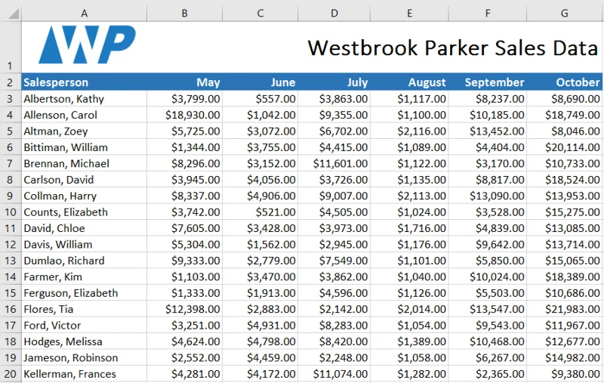Select cell containing David, Chloe

[x=84, y=228]
